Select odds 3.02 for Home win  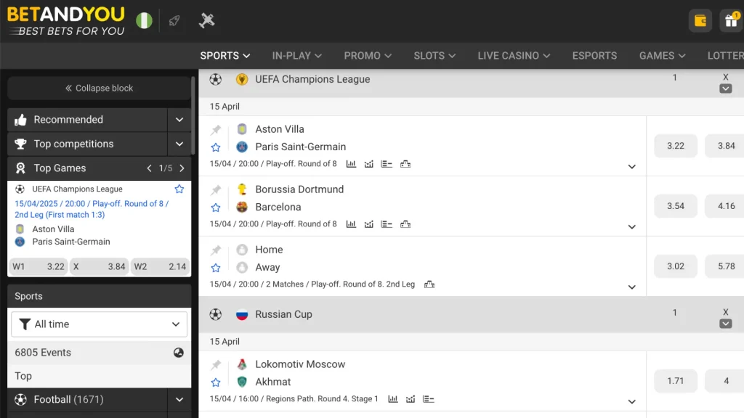[x=676, y=266]
